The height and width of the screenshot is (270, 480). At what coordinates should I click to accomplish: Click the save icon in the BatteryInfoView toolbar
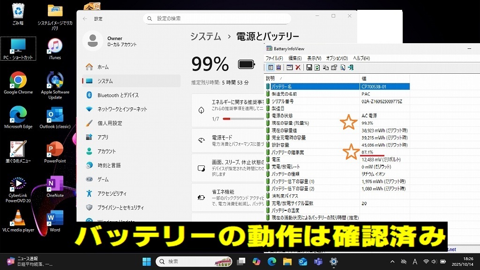(309, 68)
